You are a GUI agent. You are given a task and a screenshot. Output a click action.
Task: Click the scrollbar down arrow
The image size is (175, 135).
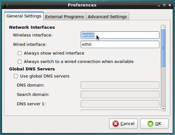[163, 109]
